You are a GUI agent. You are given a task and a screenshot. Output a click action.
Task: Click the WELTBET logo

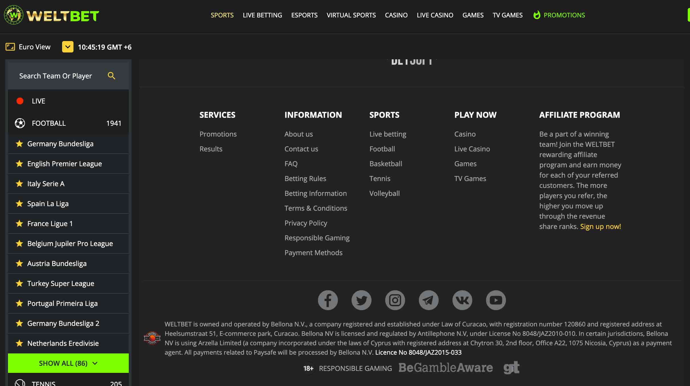(52, 15)
